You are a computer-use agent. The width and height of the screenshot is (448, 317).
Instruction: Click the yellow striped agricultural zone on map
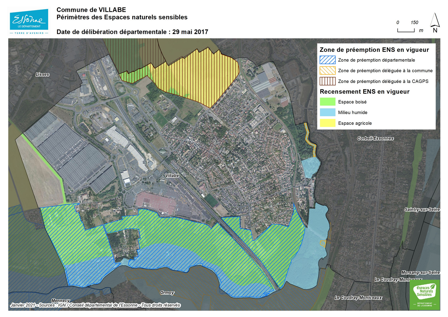[201, 77]
